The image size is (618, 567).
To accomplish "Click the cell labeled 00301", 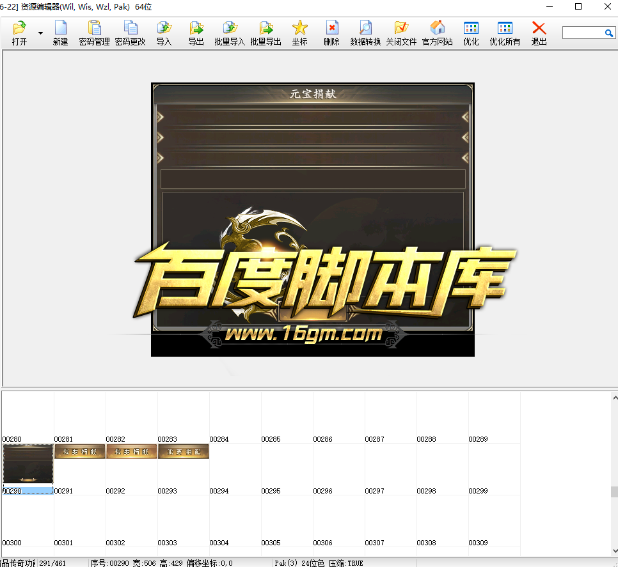I will 79,521.
